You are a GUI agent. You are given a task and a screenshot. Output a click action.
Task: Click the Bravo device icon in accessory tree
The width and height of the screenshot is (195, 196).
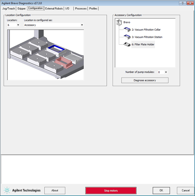click(119, 22)
